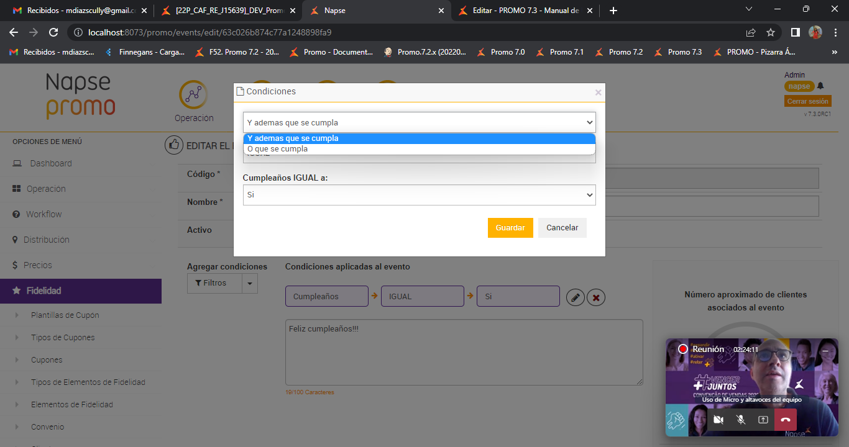Image resolution: width=849 pixels, height=447 pixels.
Task: Click the Cumpleaños condition box
Action: click(327, 296)
